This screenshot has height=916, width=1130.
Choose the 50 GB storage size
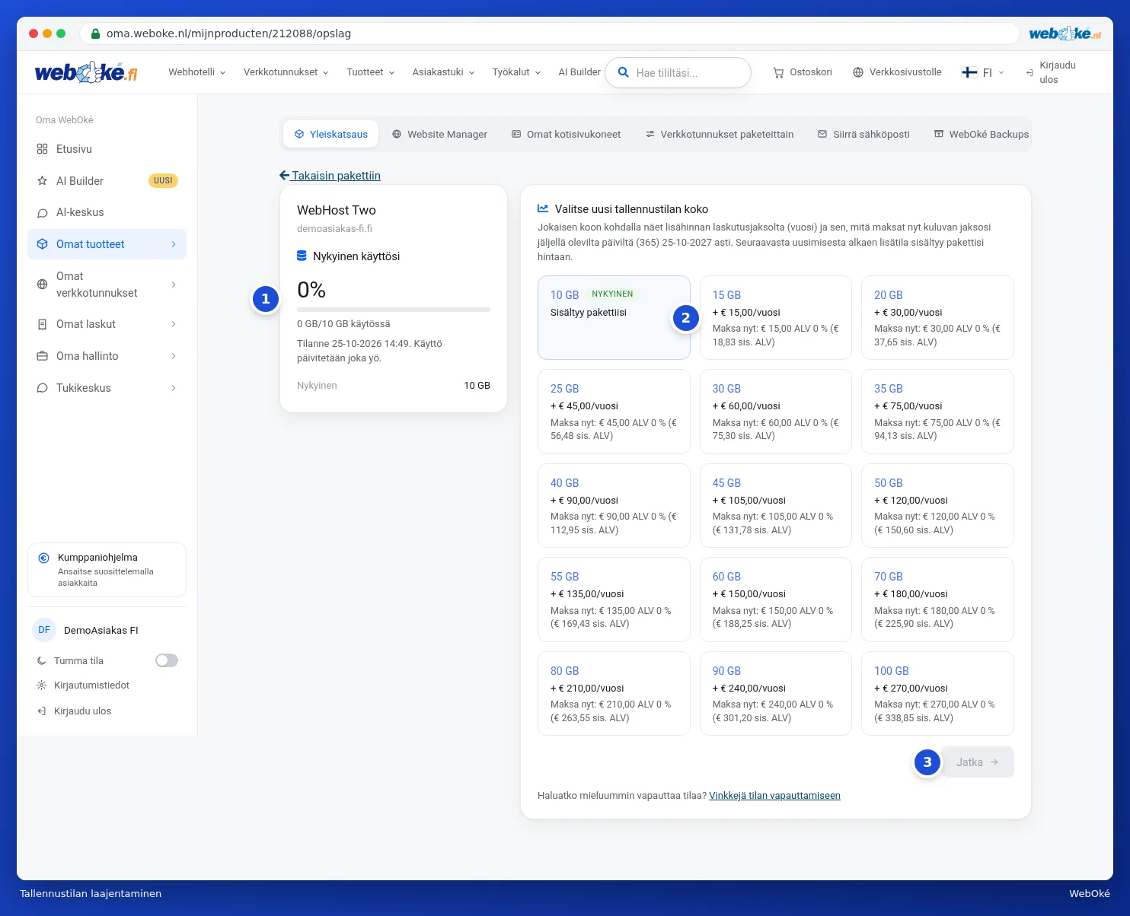(x=937, y=505)
